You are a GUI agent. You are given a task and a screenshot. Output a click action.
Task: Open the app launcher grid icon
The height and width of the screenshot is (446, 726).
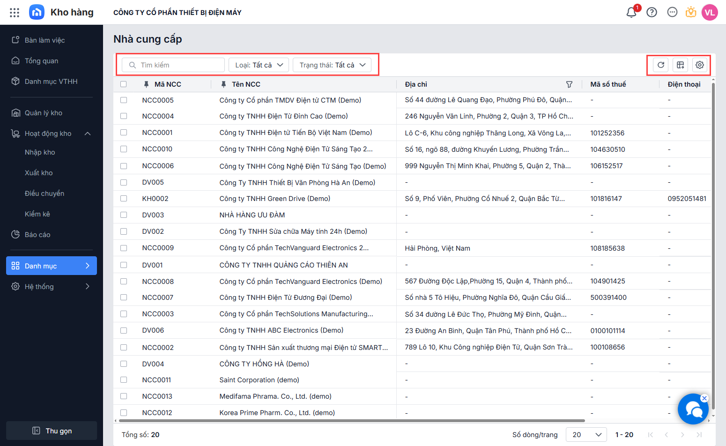click(x=15, y=13)
